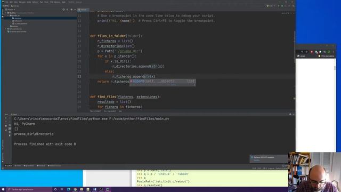
Task: Select Scratches and Consoles in tree
Action: [x=17, y=31]
